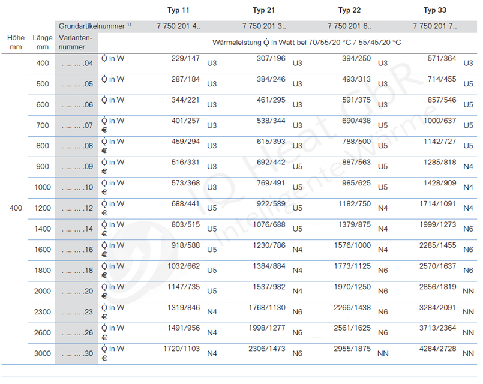Click the Variantennummer header cell

pos(76,42)
